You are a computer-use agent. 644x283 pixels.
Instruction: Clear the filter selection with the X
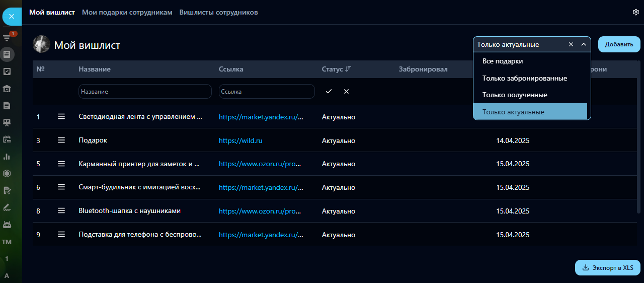571,44
